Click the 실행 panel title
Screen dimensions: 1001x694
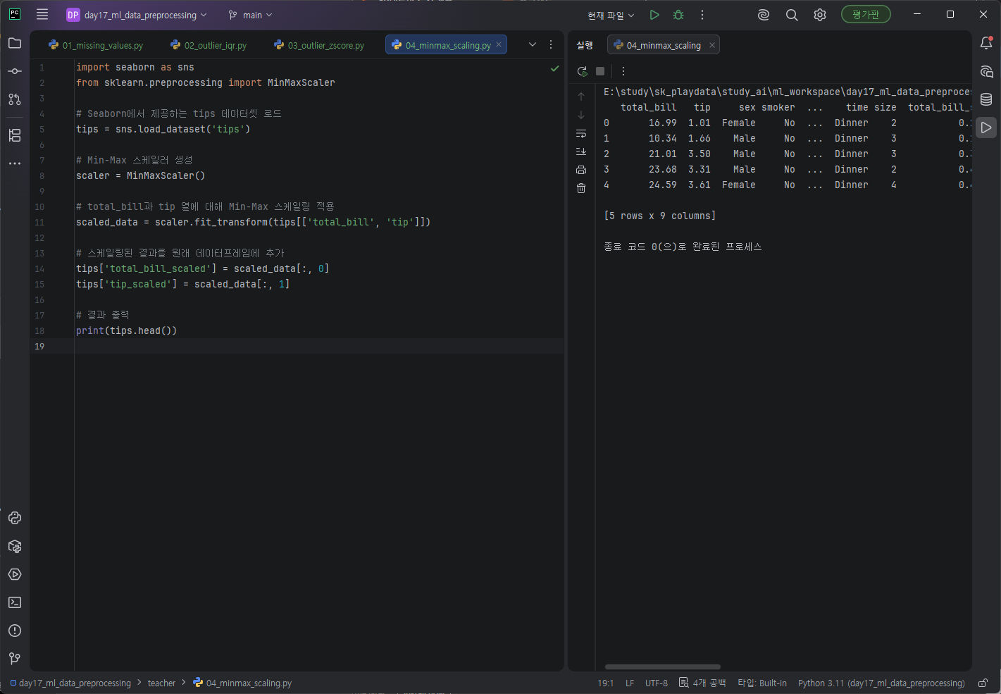(x=585, y=45)
